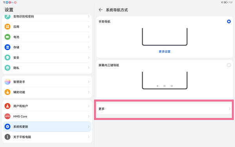Select the 屏幕内三键导航 radio button
The height and width of the screenshot is (147, 235).
click(229, 65)
